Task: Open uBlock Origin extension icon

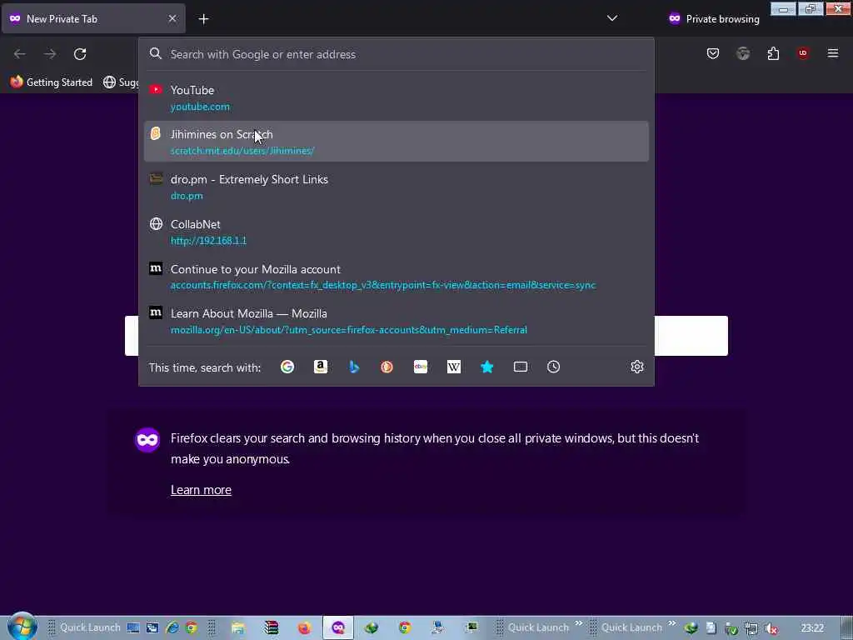Action: (803, 53)
